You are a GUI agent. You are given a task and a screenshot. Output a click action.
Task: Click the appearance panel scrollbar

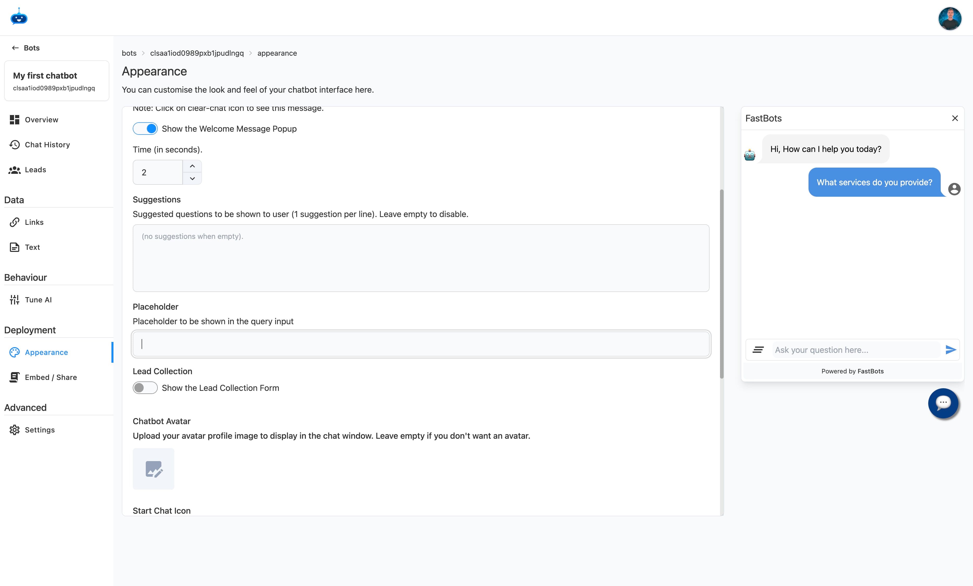click(x=722, y=284)
